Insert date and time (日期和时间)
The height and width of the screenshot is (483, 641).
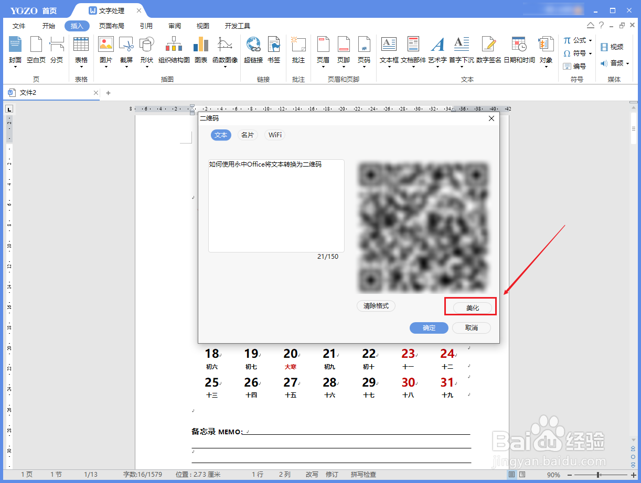click(519, 51)
